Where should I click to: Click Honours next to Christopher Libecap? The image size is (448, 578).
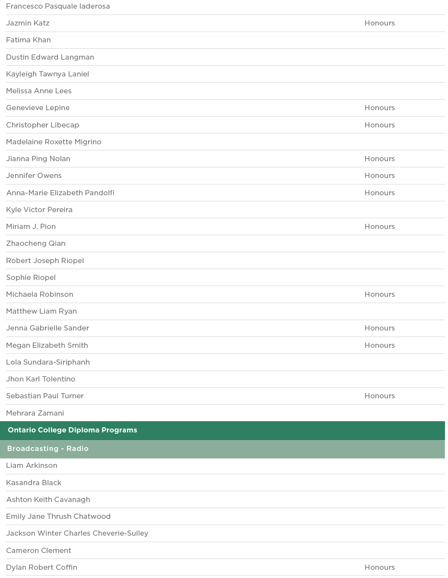click(x=379, y=125)
